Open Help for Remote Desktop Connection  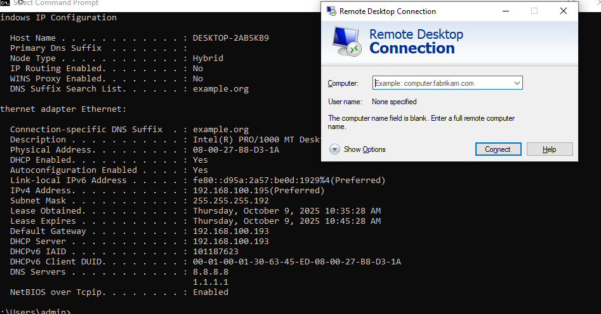[549, 149]
